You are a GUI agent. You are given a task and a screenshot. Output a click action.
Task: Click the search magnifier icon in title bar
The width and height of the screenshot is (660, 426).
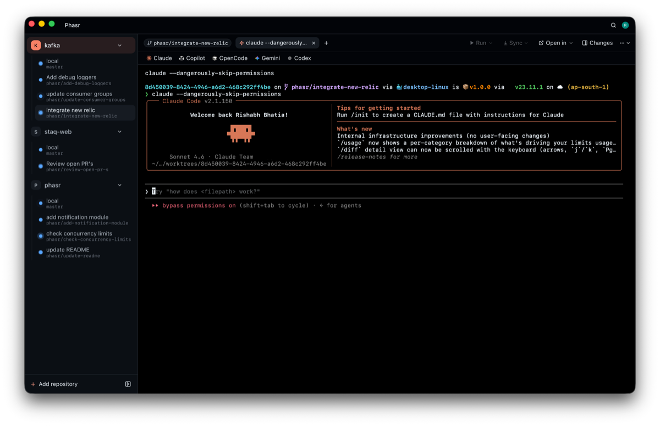[613, 25]
